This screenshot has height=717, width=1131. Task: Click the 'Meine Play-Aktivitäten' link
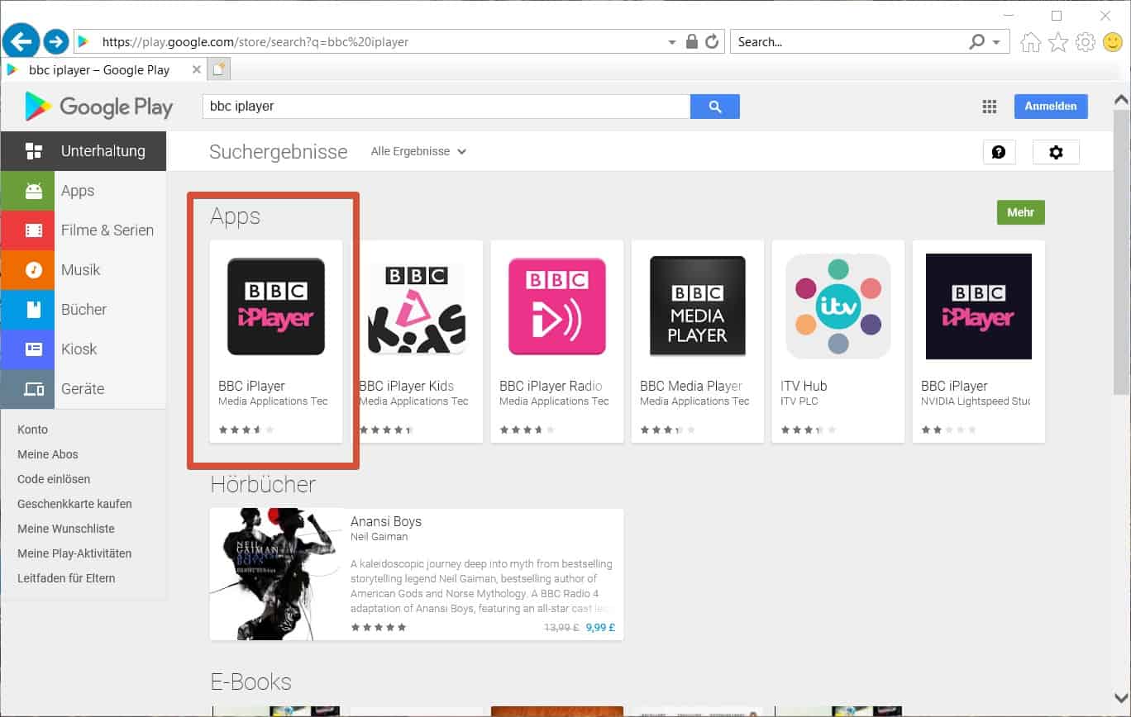pyautogui.click(x=74, y=553)
